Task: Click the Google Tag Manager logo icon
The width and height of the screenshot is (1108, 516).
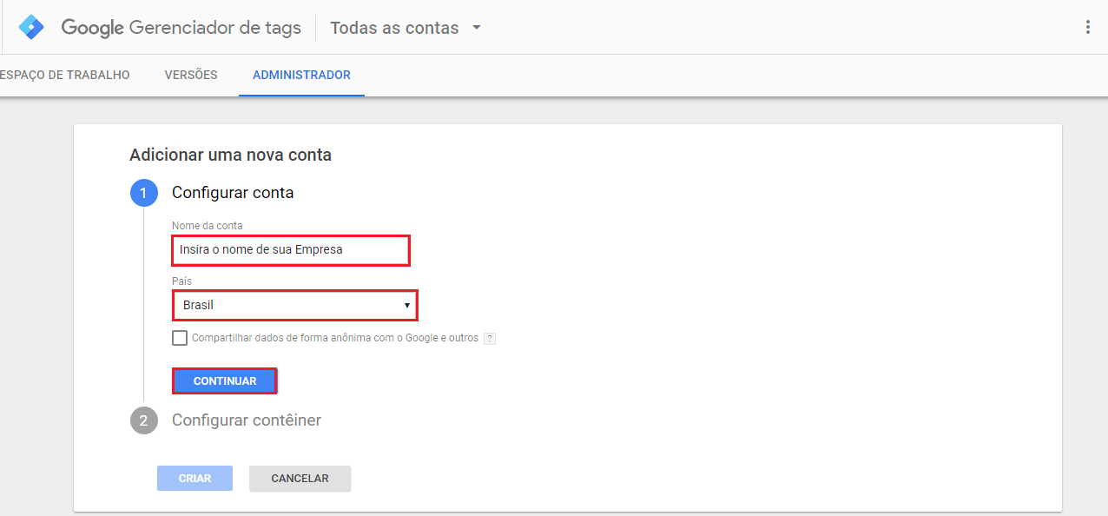Action: (x=31, y=28)
